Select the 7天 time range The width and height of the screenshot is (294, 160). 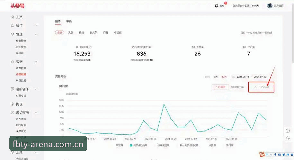216,77
